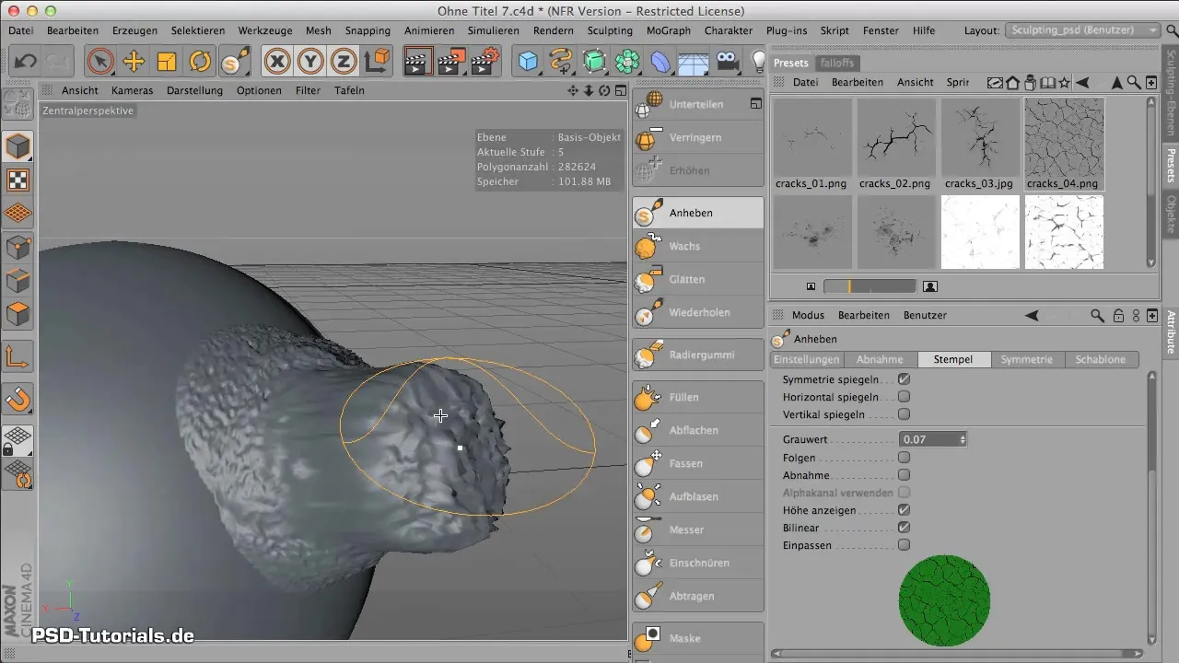Toggle X axis lock

[277, 62]
